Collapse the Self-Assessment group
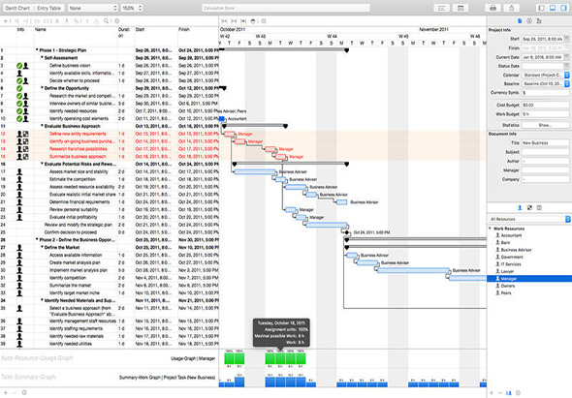The width and height of the screenshot is (572, 398). click(42, 57)
